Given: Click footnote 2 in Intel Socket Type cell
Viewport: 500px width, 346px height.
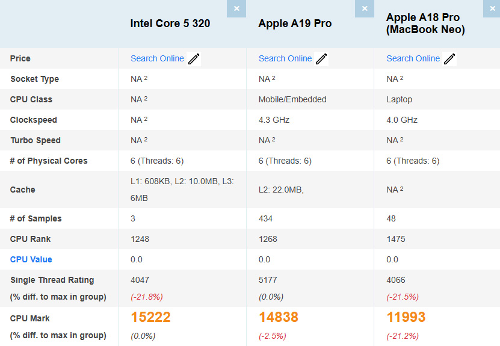Looking at the screenshot, I should pyautogui.click(x=146, y=78).
